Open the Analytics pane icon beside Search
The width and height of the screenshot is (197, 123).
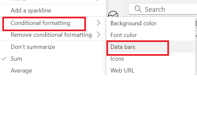coord(113,14)
